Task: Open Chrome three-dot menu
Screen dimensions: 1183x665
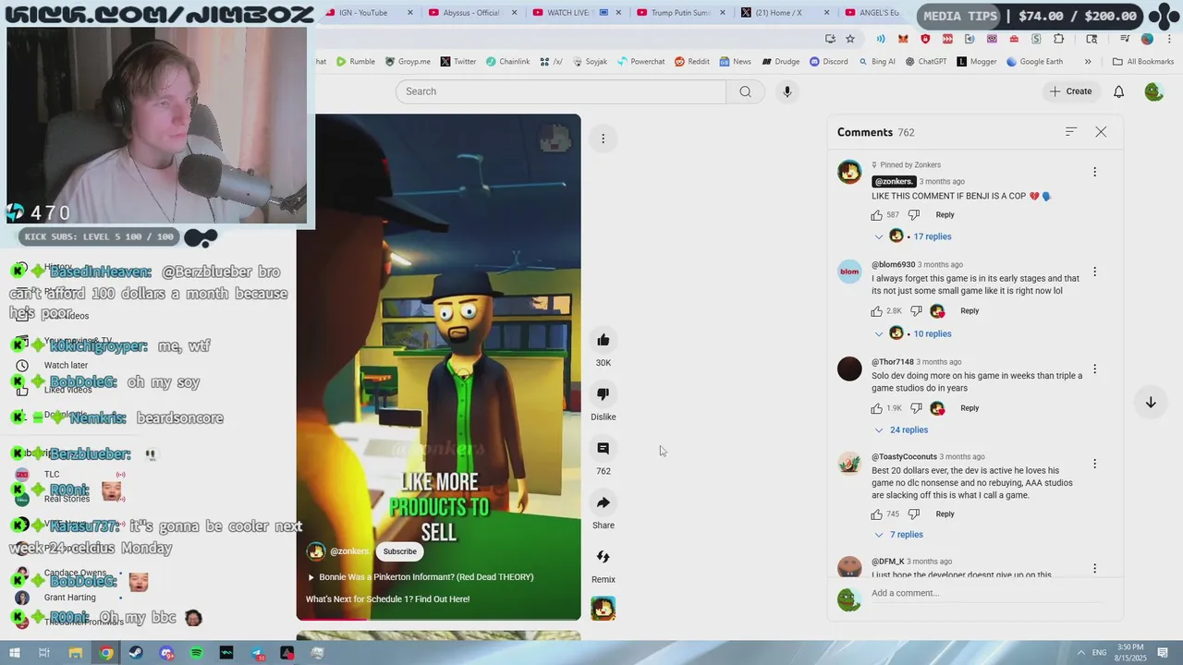Action: click(x=1168, y=39)
